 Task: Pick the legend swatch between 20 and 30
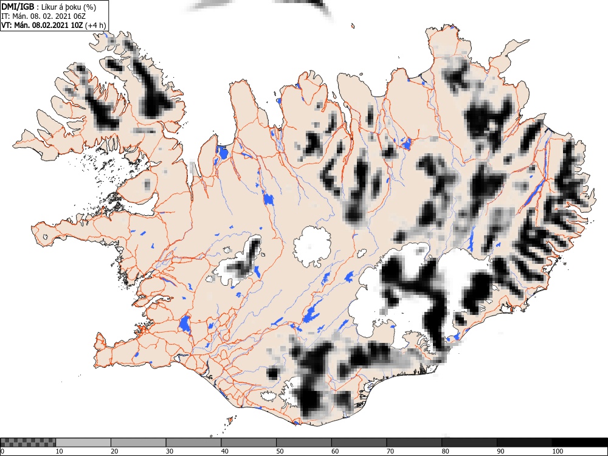(x=139, y=443)
